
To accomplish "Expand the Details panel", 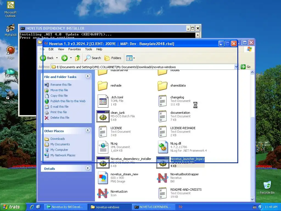I will pos(88,168).
